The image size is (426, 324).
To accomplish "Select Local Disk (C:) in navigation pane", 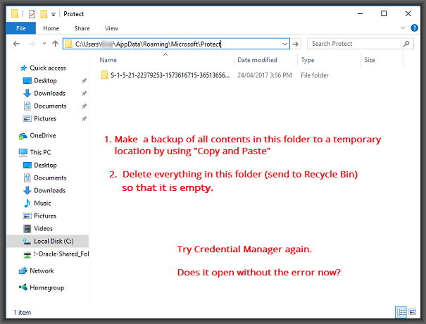I will [x=54, y=241].
